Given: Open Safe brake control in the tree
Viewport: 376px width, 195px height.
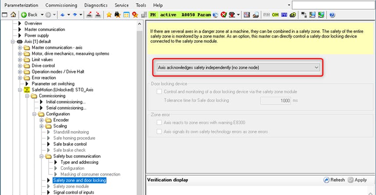Looking at the screenshot, I should point(70,144).
